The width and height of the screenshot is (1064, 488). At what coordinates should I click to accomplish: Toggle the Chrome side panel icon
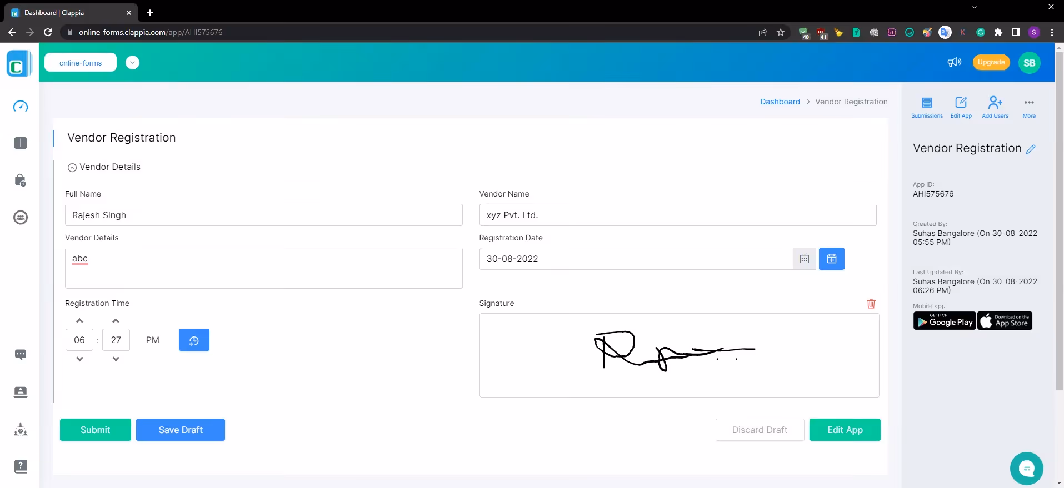click(1016, 32)
